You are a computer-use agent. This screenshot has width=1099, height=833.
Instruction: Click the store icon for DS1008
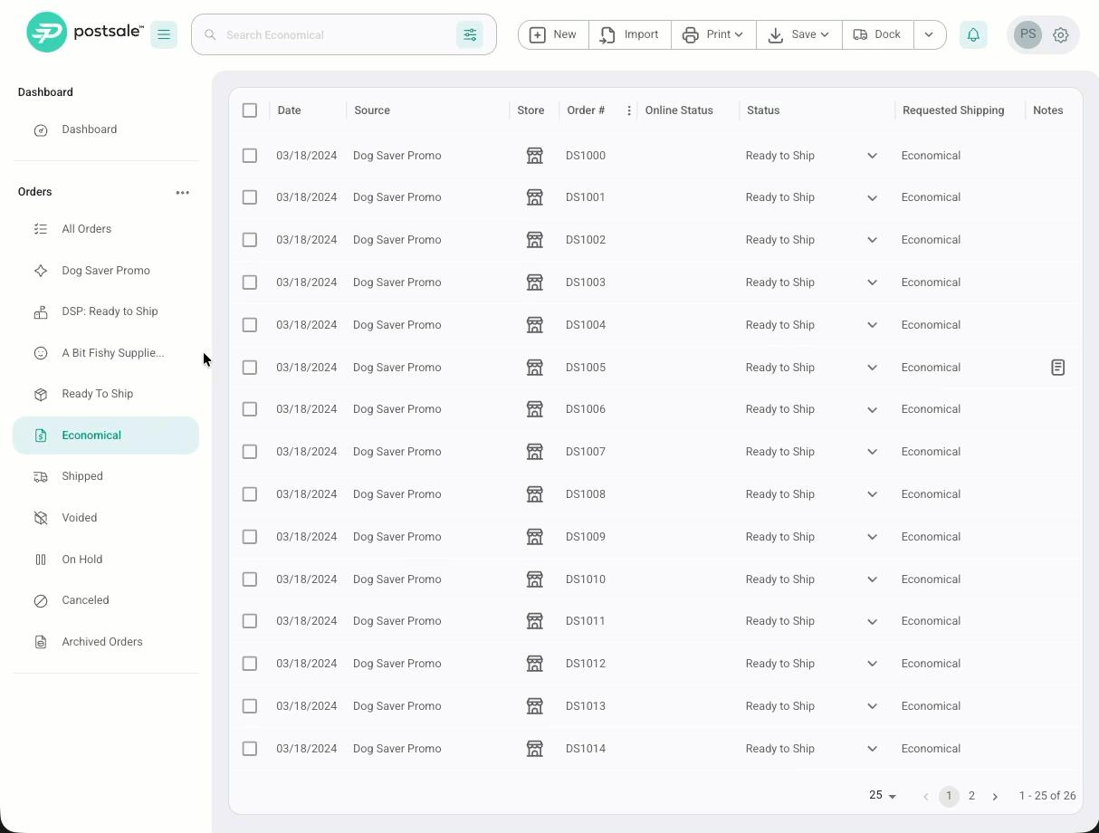[x=535, y=494]
